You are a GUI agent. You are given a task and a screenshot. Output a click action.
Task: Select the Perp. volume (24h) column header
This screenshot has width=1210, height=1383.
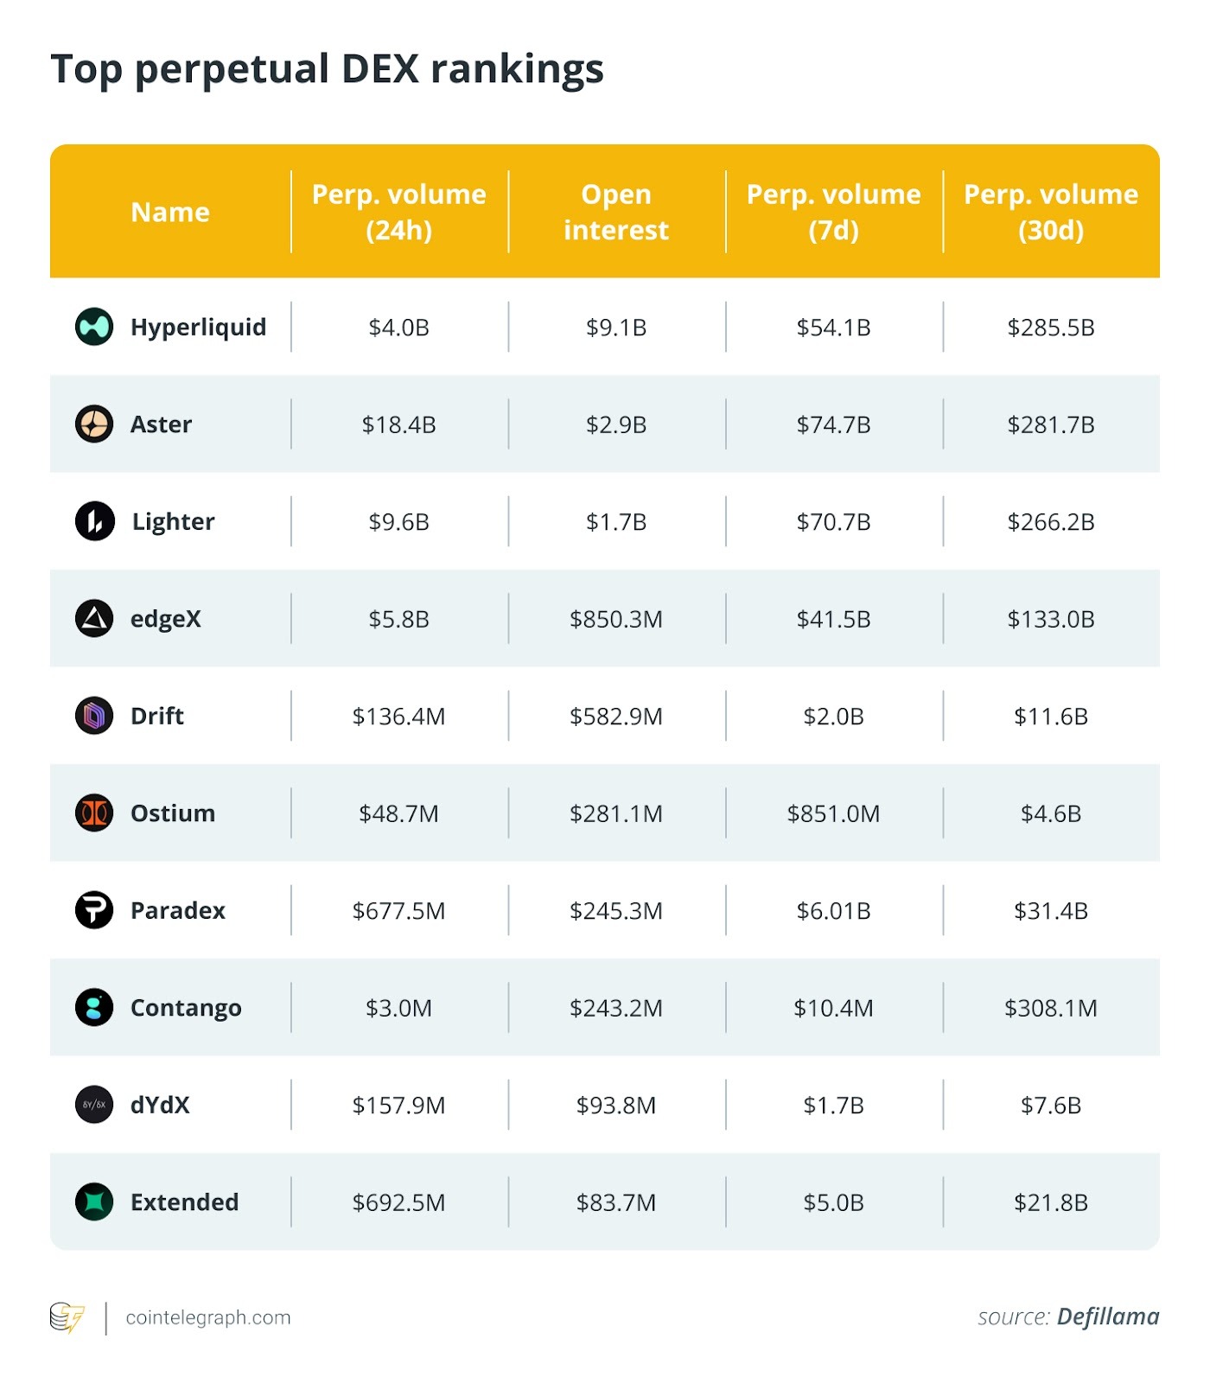pos(399,212)
